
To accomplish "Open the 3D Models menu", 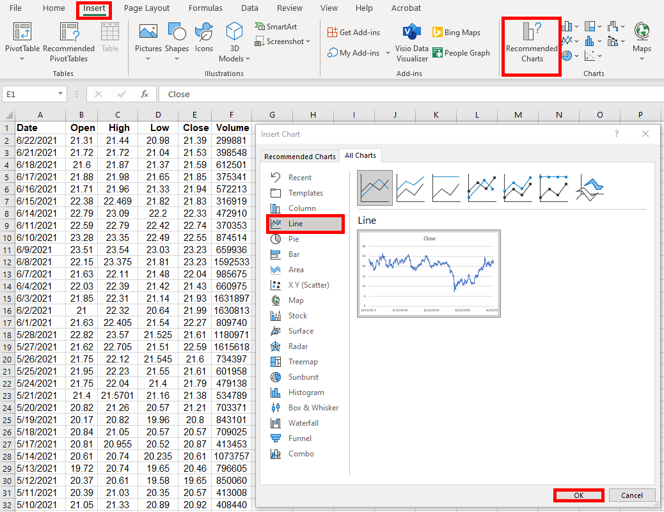I will [234, 42].
